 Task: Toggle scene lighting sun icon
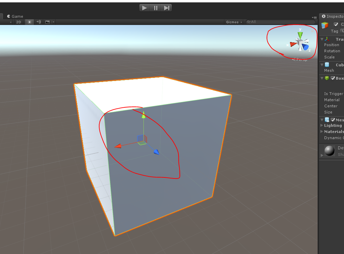pyautogui.click(x=30, y=22)
